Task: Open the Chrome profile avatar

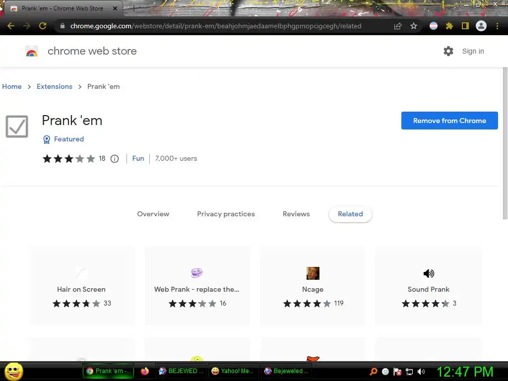Action: click(481, 26)
